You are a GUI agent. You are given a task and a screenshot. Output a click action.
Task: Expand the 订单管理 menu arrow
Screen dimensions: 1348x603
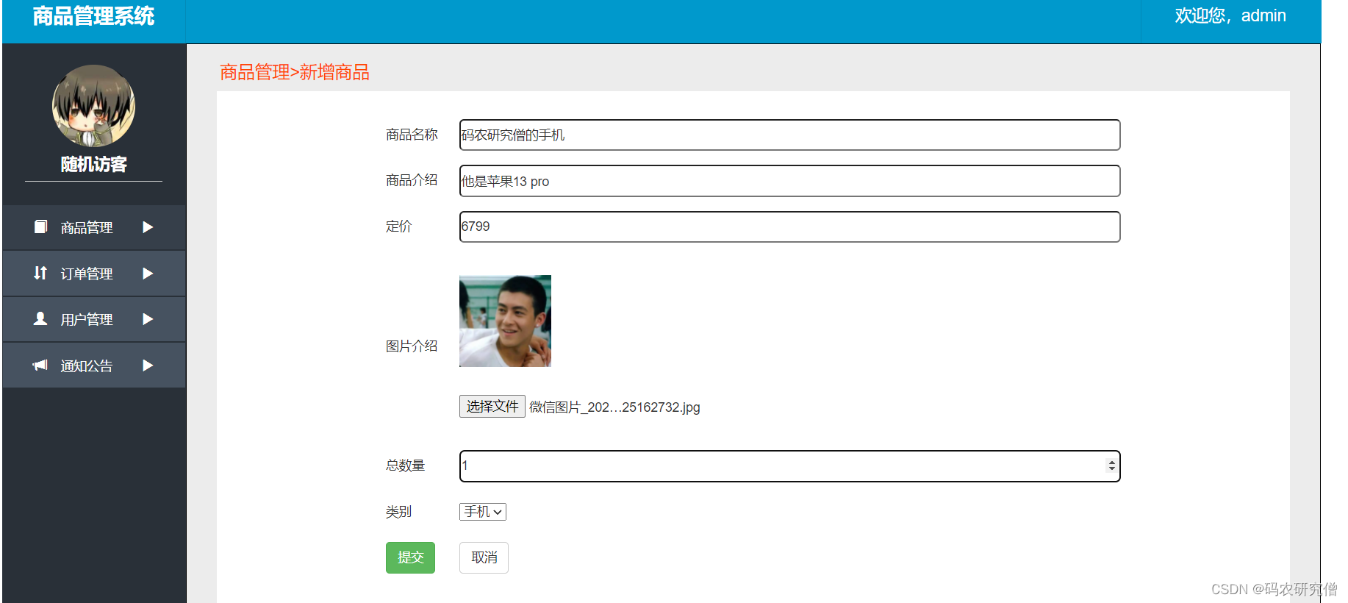click(x=148, y=274)
